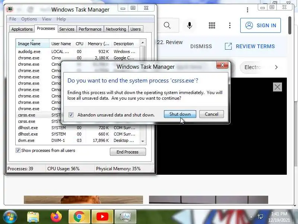The height and width of the screenshot is (224, 298).
Task: Click the SIGN IN button in browser
Action: (260, 25)
